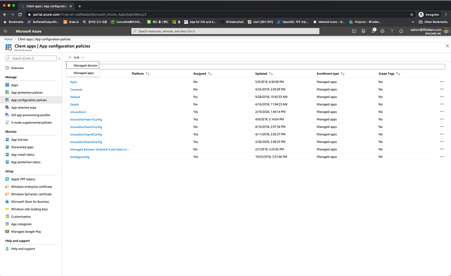Open more options for IntuneDevTeam2Config row
451x276 pixels.
(441, 126)
